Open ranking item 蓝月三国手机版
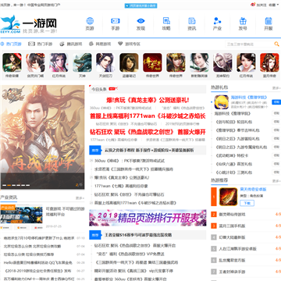 pos(232,226)
